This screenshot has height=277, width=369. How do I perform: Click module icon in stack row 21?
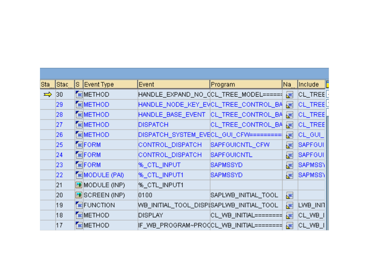coord(79,185)
